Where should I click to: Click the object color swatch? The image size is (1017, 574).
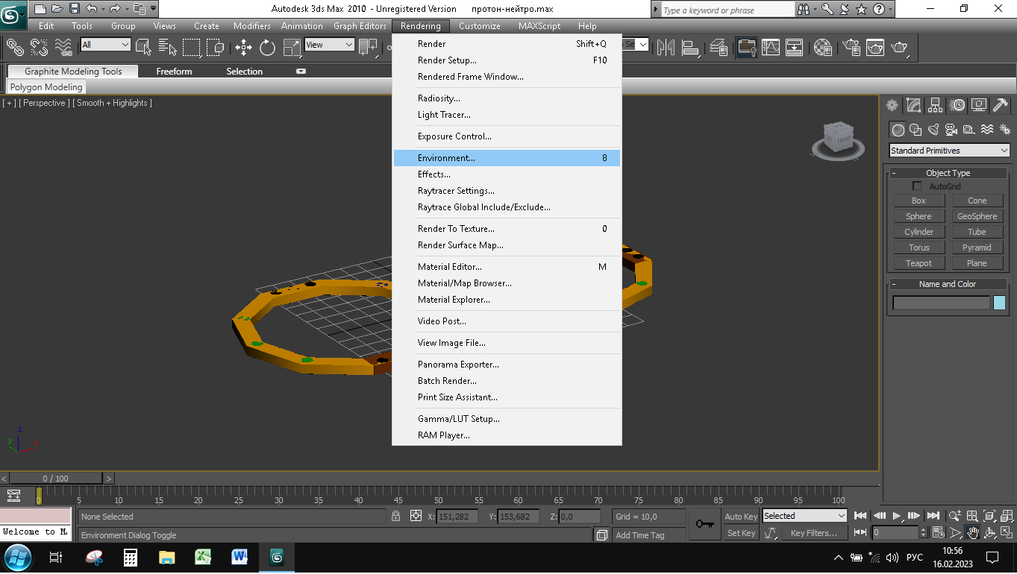click(999, 303)
